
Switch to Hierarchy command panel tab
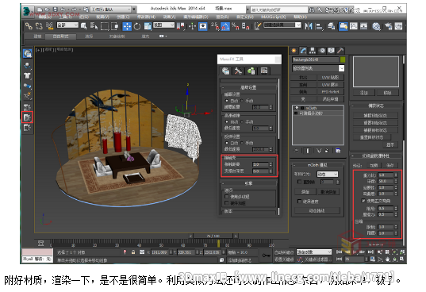[313, 51]
